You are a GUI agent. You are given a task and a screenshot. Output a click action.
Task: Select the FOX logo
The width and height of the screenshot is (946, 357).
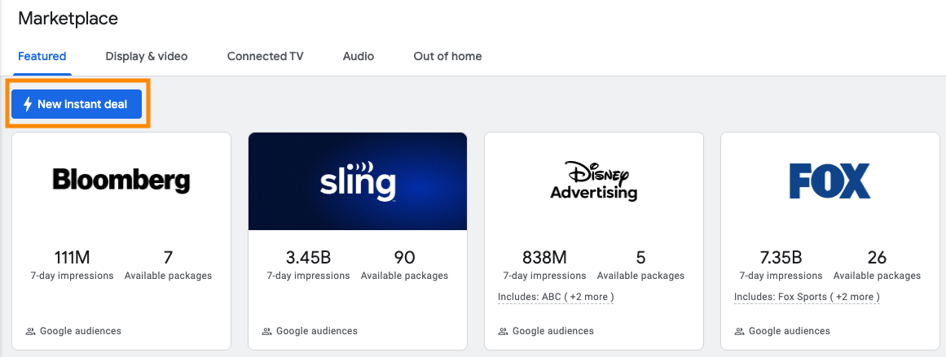pos(829,181)
